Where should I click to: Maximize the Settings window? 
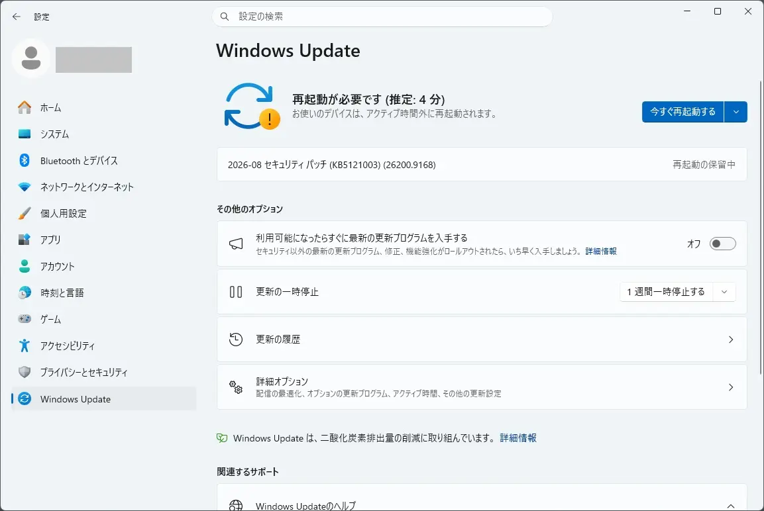tap(717, 11)
